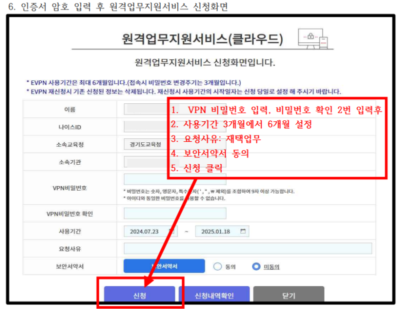
Task: Click the 나이스ID field
Action: pyautogui.click(x=145, y=126)
